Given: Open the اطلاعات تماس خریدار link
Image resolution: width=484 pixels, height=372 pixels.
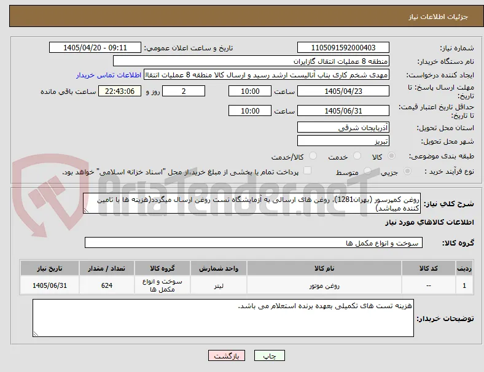Looking at the screenshot, I should pyautogui.click(x=109, y=75).
